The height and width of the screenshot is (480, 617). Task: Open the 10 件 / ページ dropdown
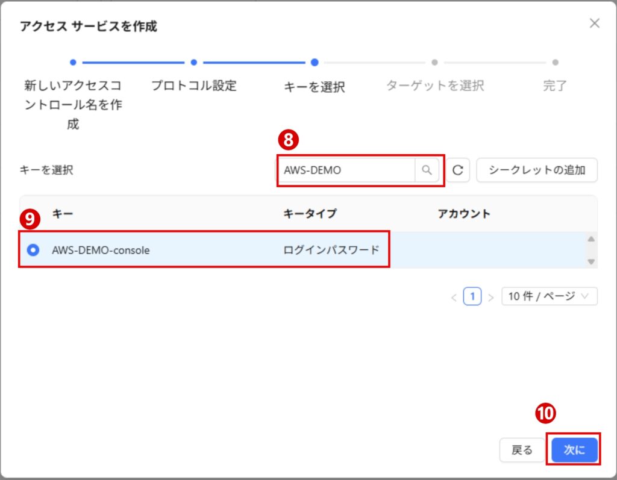point(549,296)
